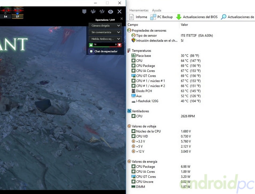The width and height of the screenshot is (255, 194).
Task: Click the like/dislike ratio bar
Action: tap(105, 47)
